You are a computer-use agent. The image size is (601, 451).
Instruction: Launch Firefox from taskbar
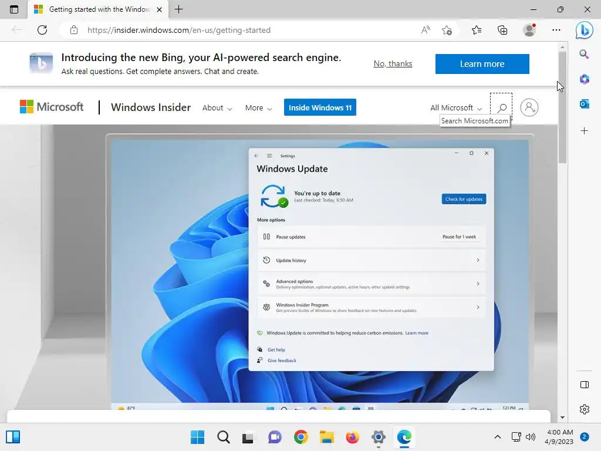[352, 437]
